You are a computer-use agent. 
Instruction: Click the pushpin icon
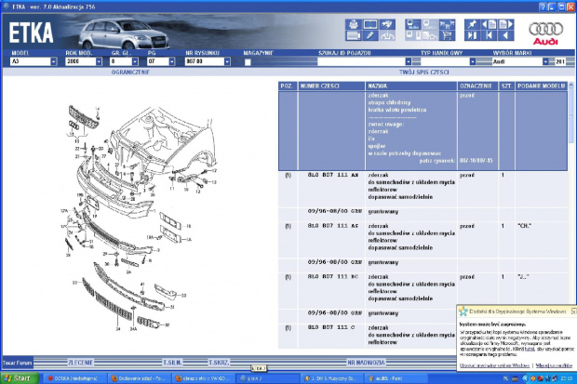point(472,24)
